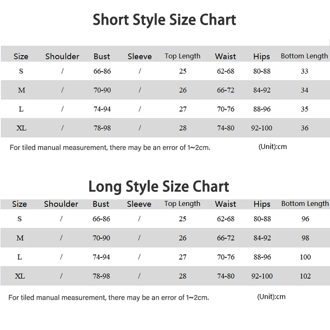This screenshot has width=330, height=330.
Task: Select the Hips column header in the short chart
Action: (x=261, y=56)
